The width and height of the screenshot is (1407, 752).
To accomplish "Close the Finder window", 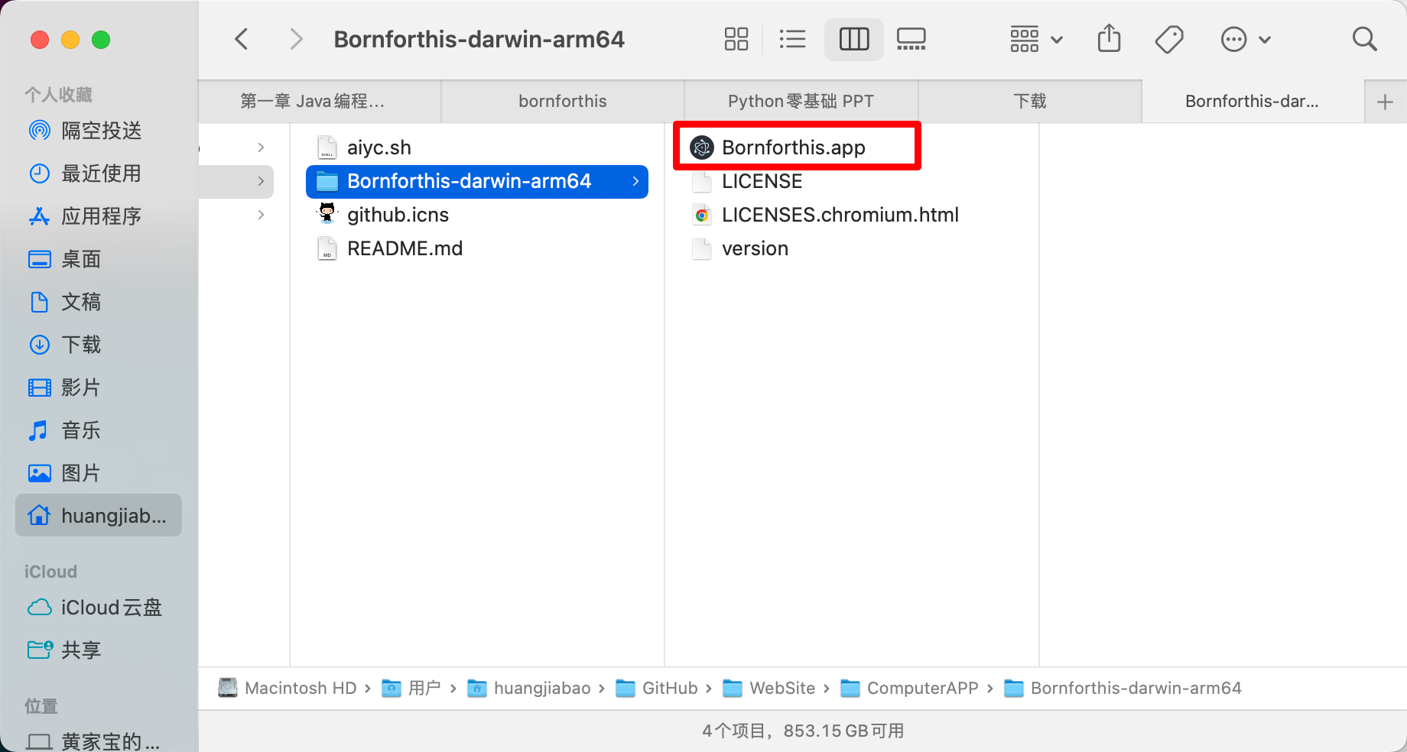I will [x=40, y=40].
